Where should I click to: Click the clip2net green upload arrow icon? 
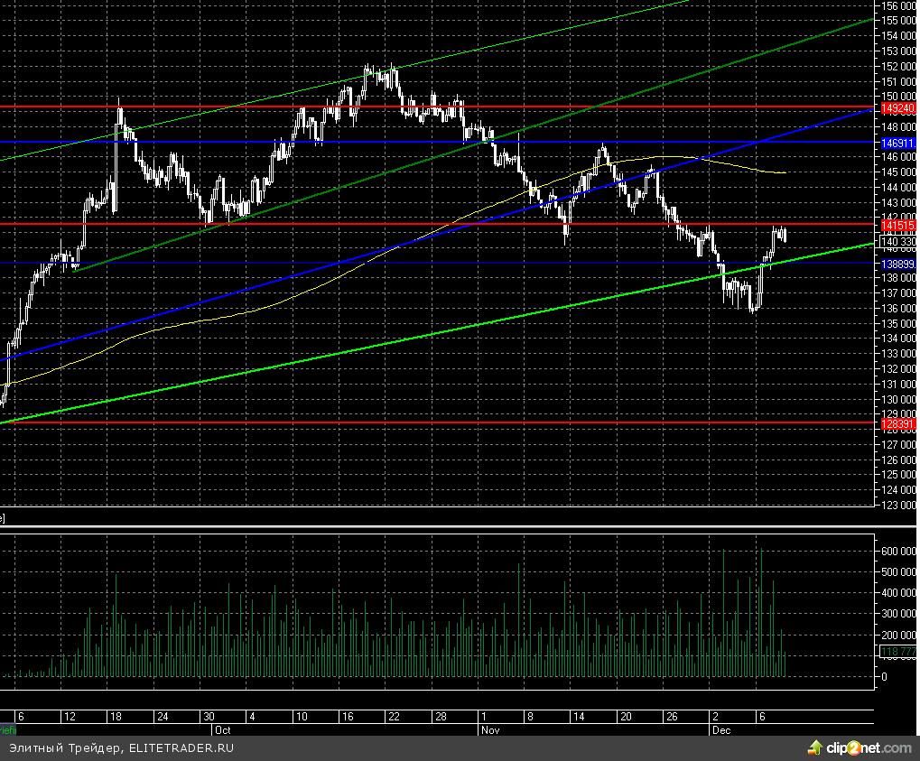(x=815, y=747)
